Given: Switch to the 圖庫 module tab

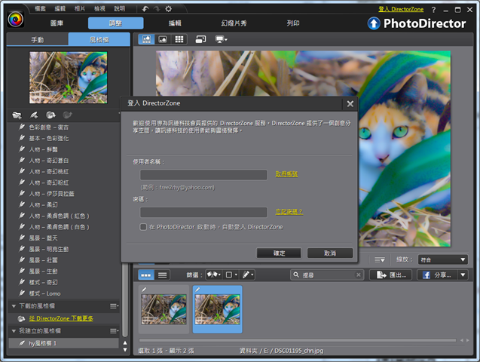Looking at the screenshot, I should click(x=57, y=23).
